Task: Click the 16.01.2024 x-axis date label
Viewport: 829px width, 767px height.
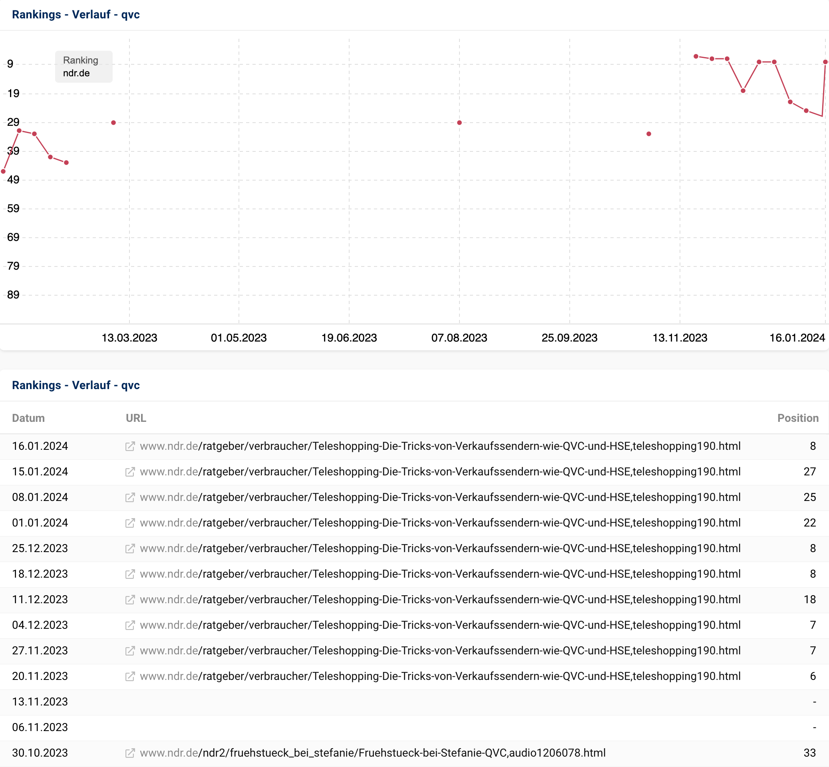Action: pos(797,338)
